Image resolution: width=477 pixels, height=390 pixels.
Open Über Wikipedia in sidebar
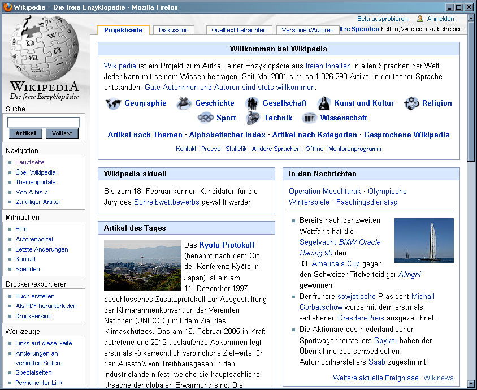click(35, 172)
